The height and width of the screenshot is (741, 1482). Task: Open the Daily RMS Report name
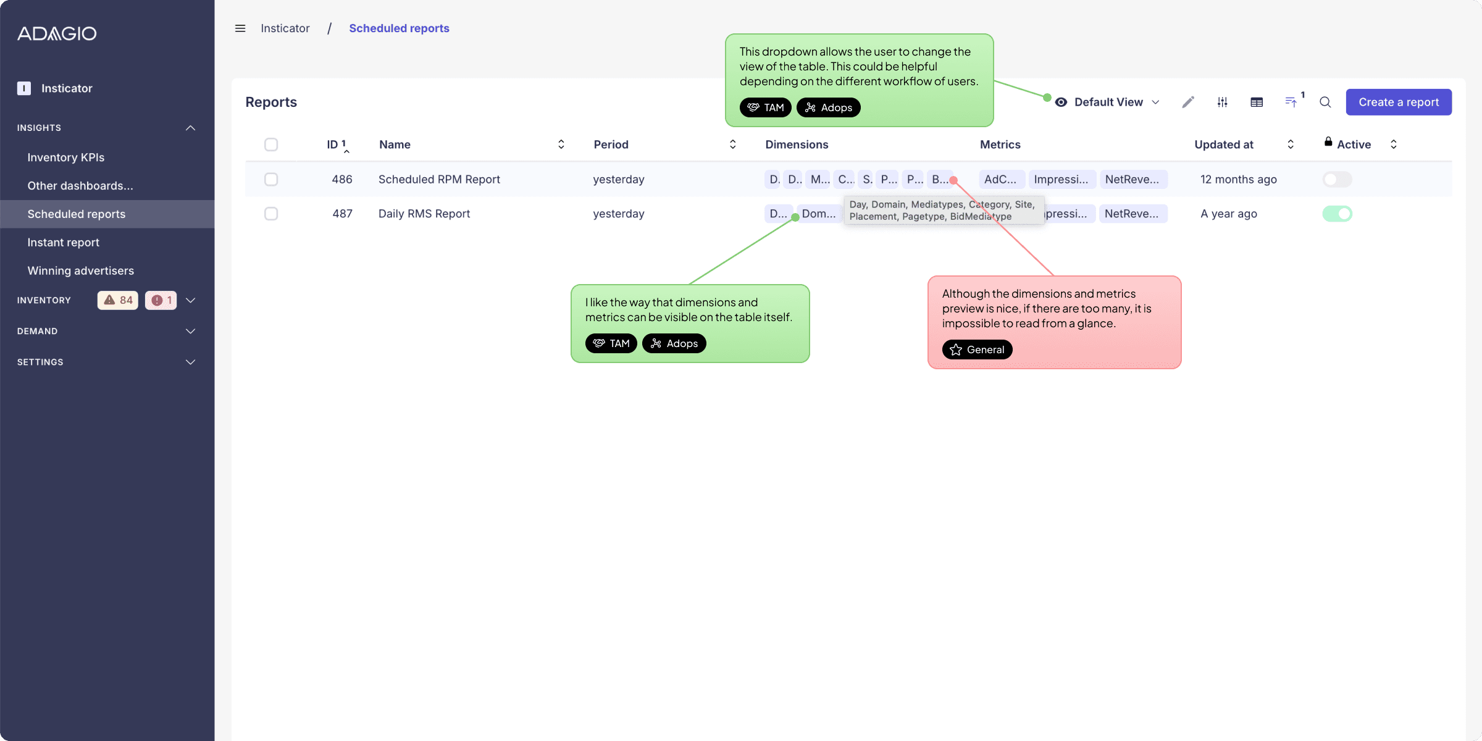[424, 214]
